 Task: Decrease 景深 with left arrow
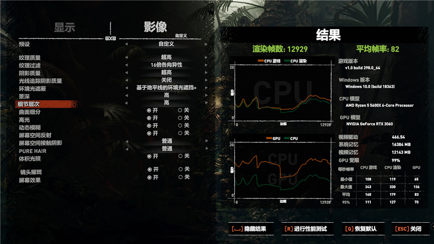127,96
